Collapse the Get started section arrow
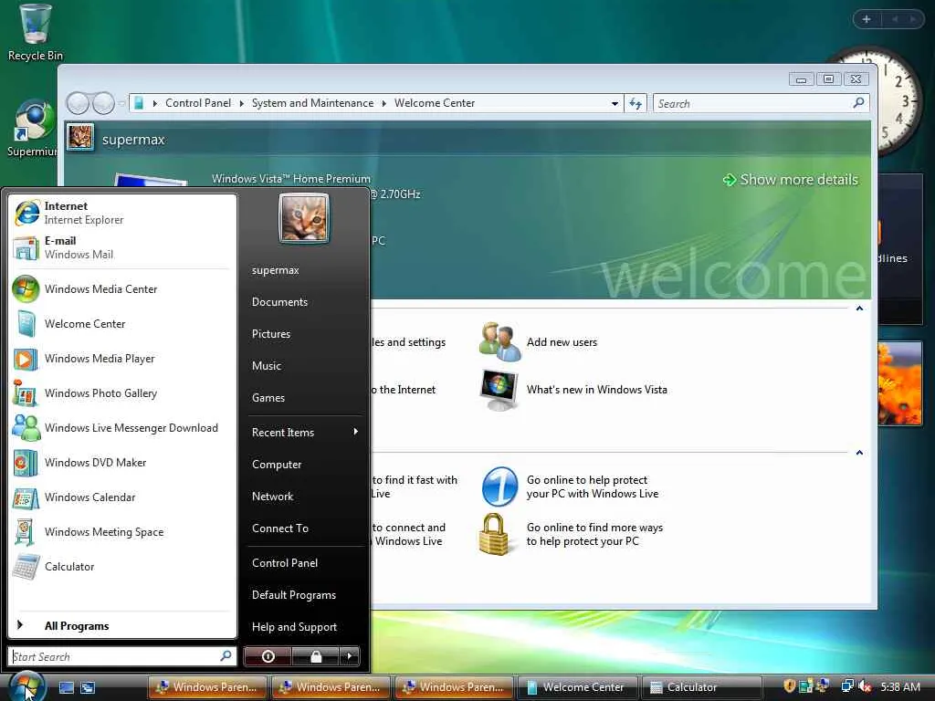The width and height of the screenshot is (935, 701). pyautogui.click(x=859, y=309)
